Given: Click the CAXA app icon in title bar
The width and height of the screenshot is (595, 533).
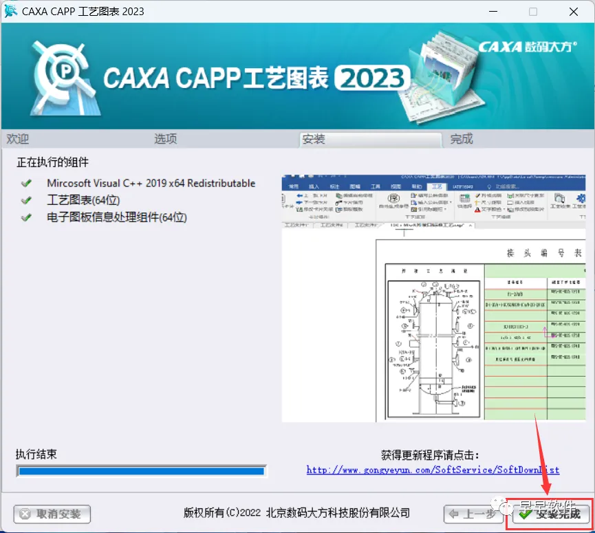Looking at the screenshot, I should pos(10,11).
